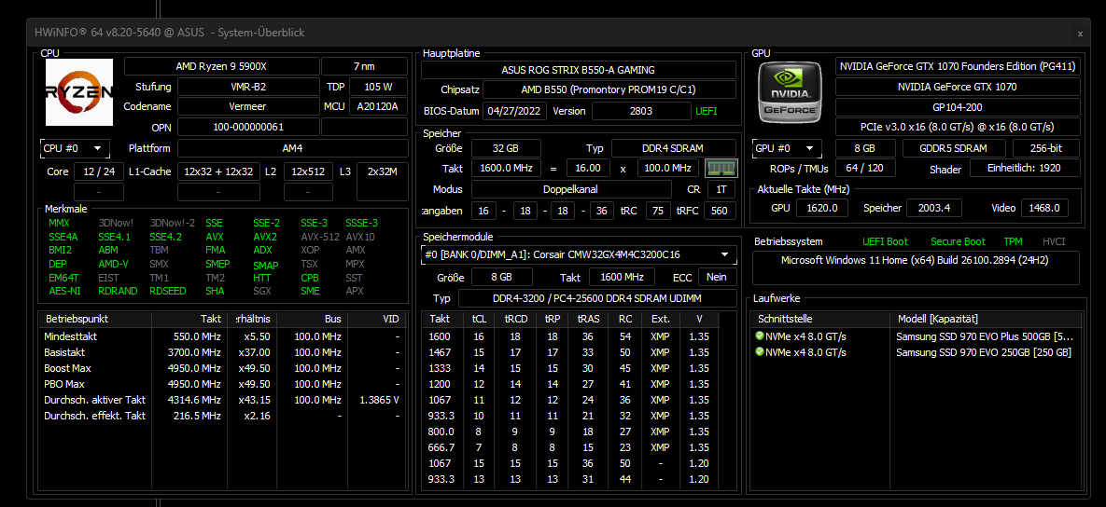
Task: Select the 1467 memory timing row
Action: point(569,352)
